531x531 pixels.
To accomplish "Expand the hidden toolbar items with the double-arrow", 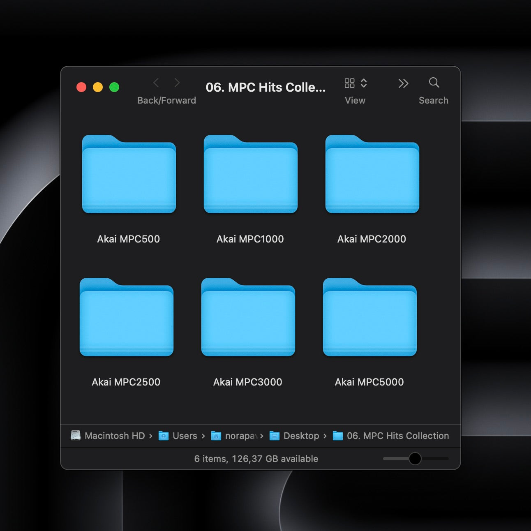I will tap(403, 83).
